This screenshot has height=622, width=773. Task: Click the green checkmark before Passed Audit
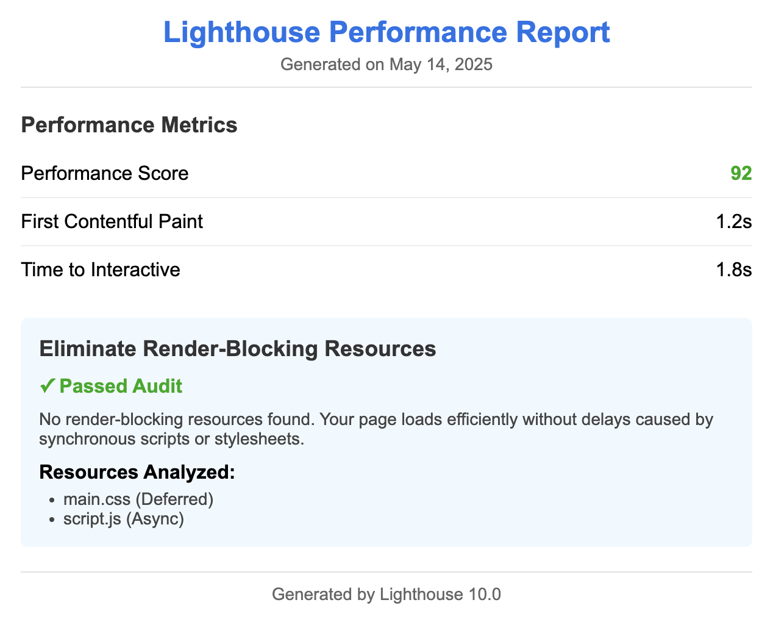[48, 386]
